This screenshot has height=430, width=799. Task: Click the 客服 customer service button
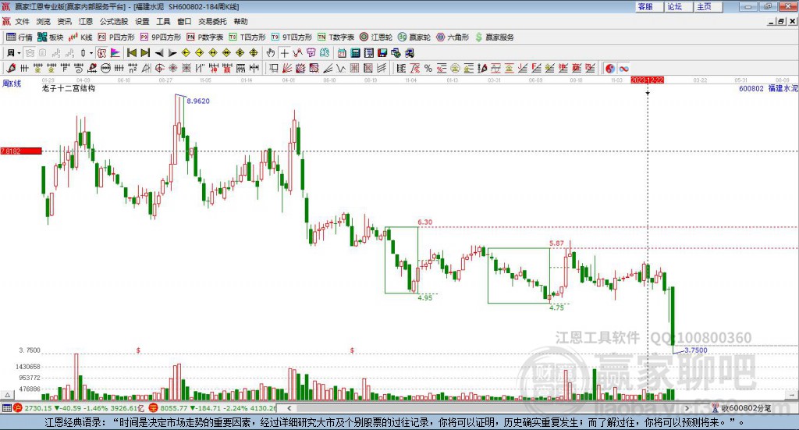tap(648, 6)
